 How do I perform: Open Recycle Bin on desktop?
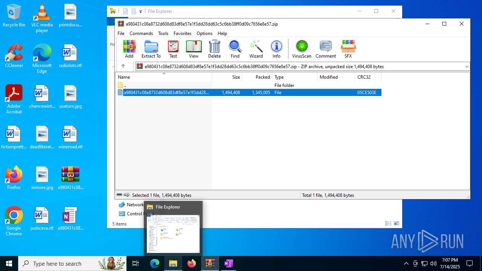[x=14, y=16]
